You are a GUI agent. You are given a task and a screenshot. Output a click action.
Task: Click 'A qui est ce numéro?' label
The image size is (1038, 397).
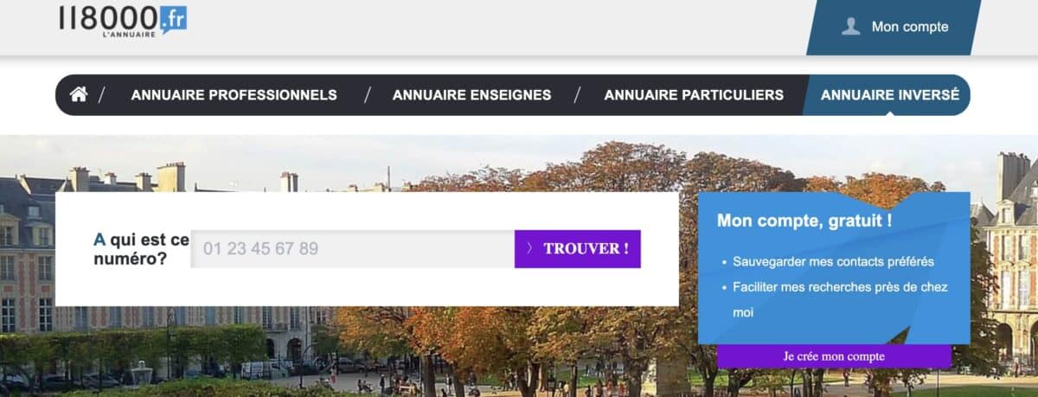pyautogui.click(x=141, y=249)
